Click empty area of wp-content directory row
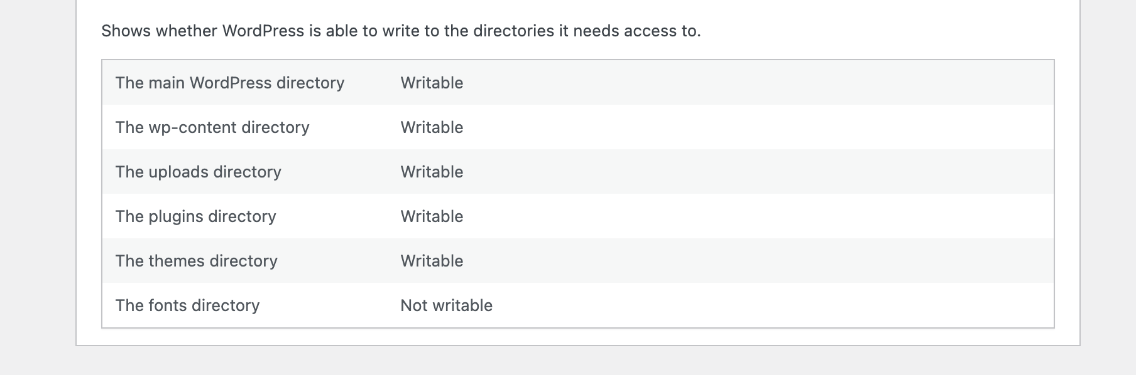Viewport: 1136px width, 375px height. pyautogui.click(x=754, y=127)
